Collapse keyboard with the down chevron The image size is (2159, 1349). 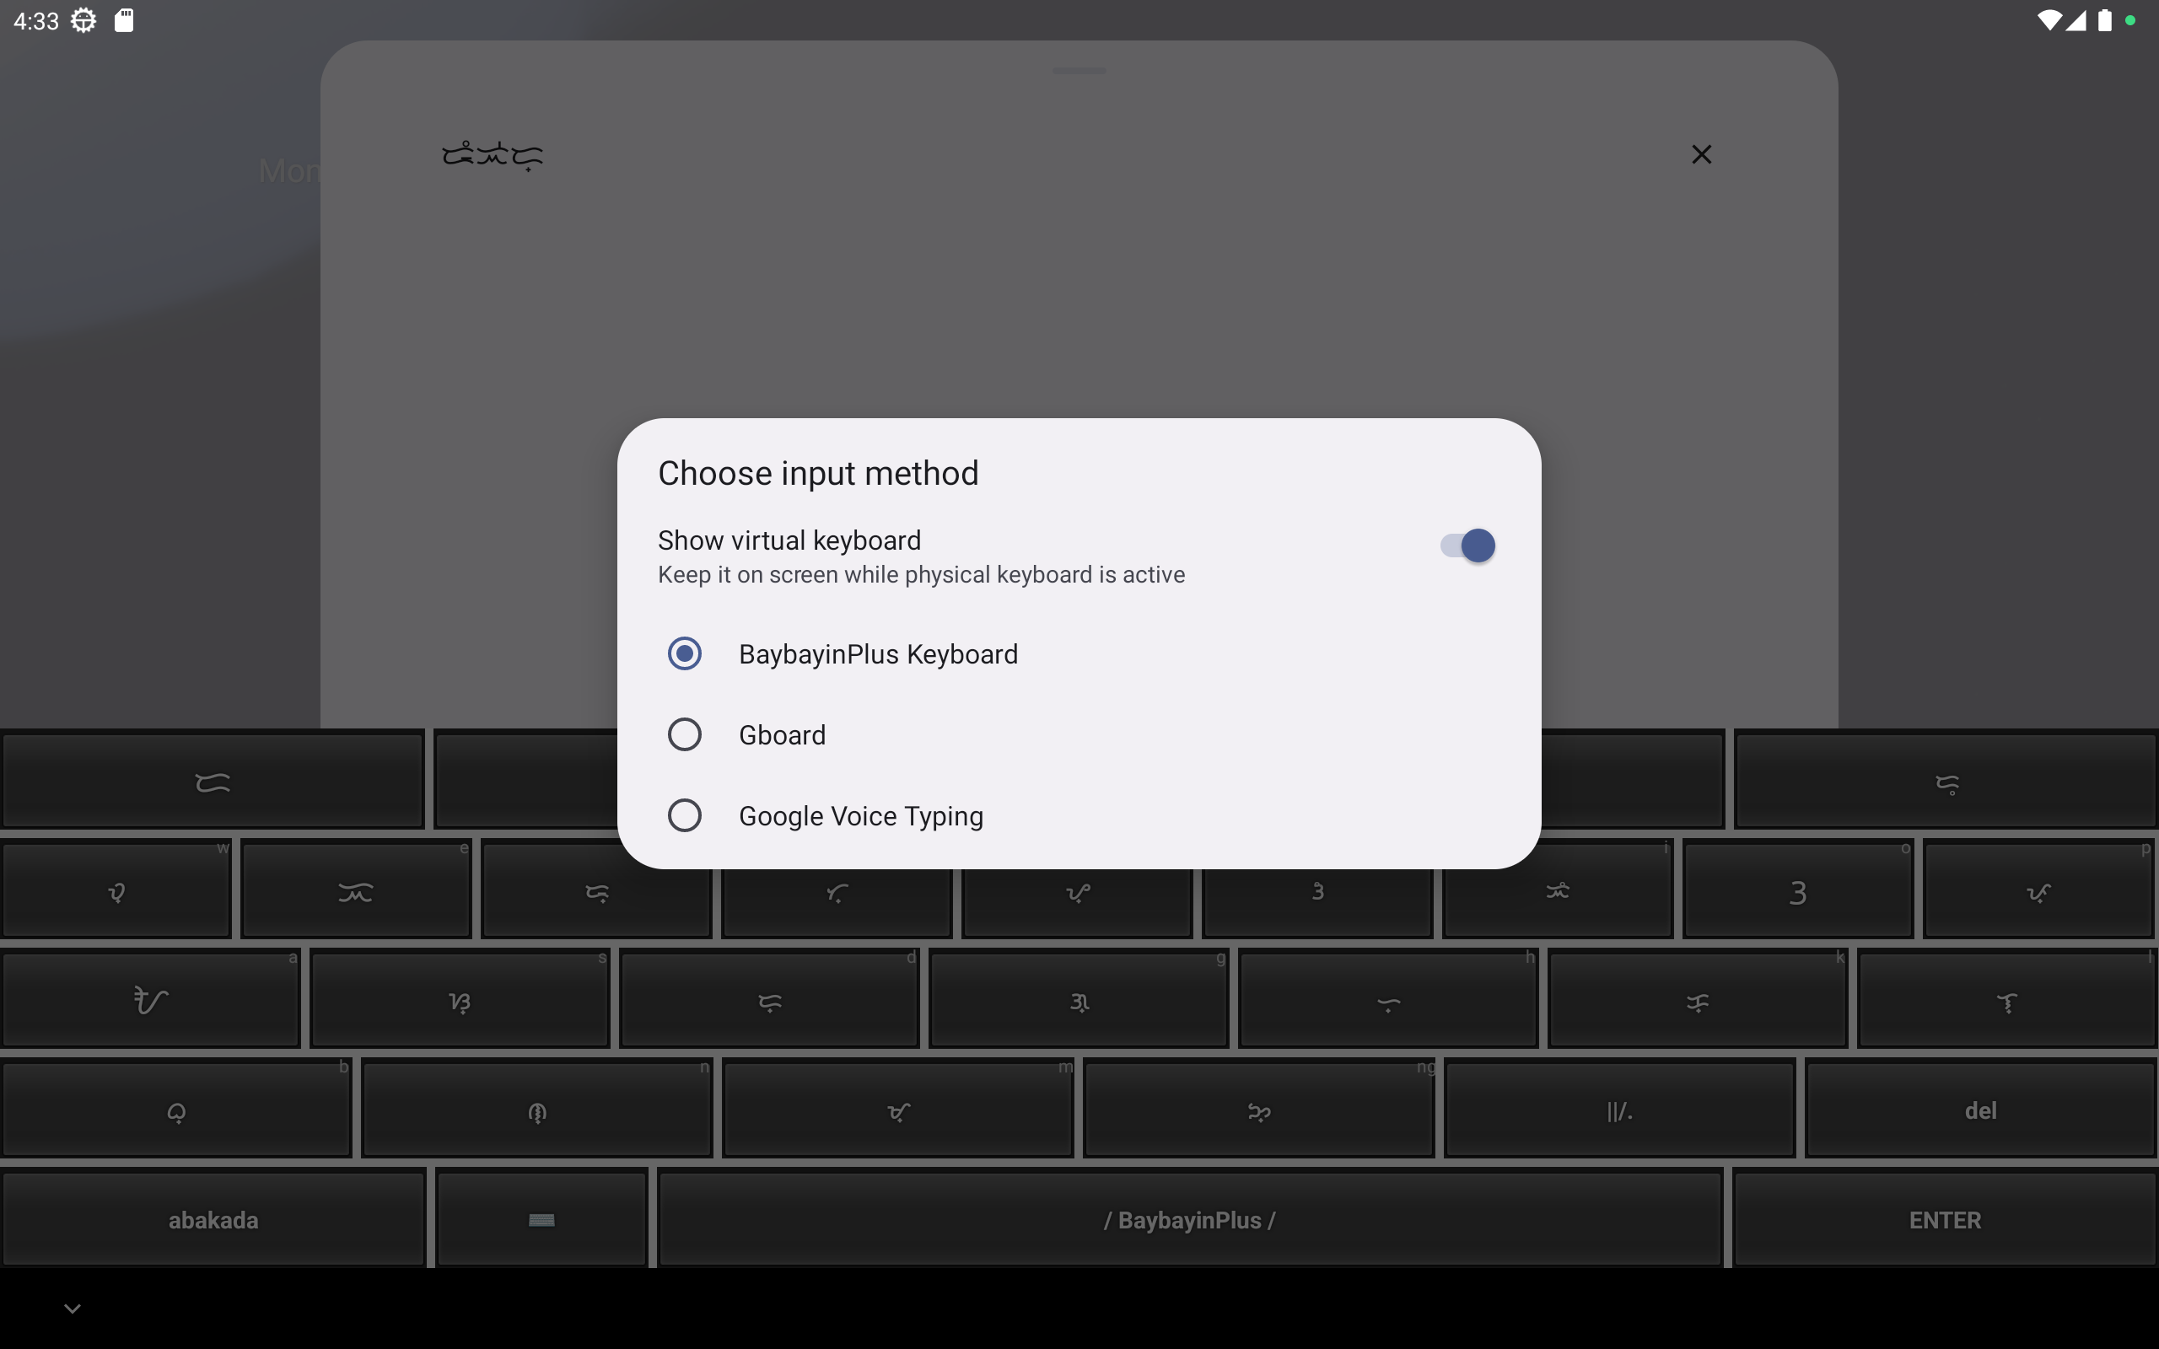(x=73, y=1308)
